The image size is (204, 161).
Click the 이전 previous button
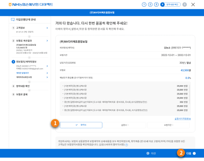(x=151, y=153)
